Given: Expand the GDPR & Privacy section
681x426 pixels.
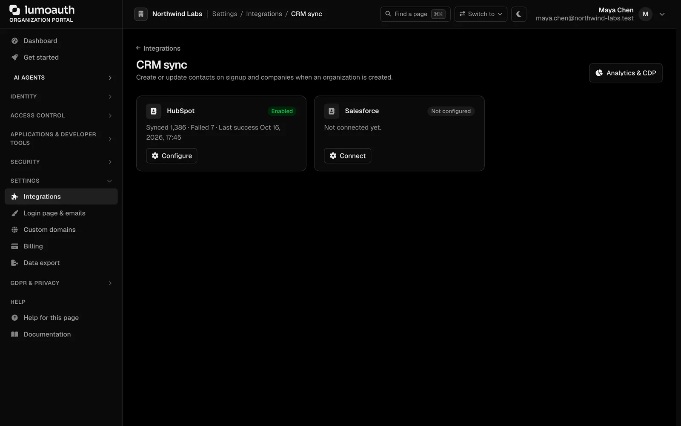Looking at the screenshot, I should pyautogui.click(x=61, y=283).
